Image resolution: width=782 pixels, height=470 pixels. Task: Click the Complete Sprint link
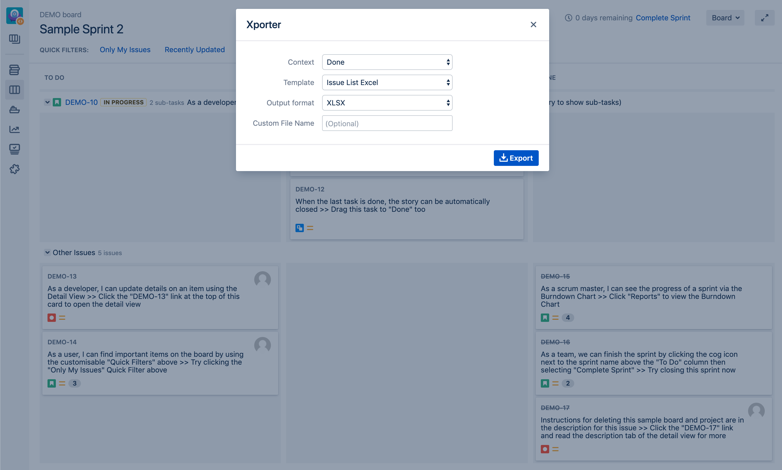pos(663,18)
